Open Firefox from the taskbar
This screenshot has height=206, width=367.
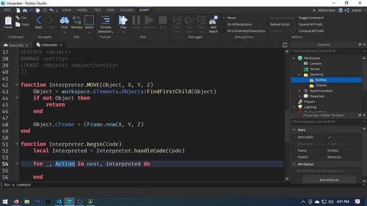(16, 201)
